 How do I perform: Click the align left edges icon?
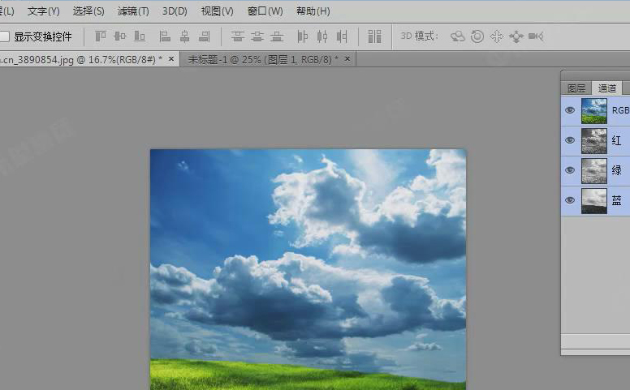[x=165, y=36]
